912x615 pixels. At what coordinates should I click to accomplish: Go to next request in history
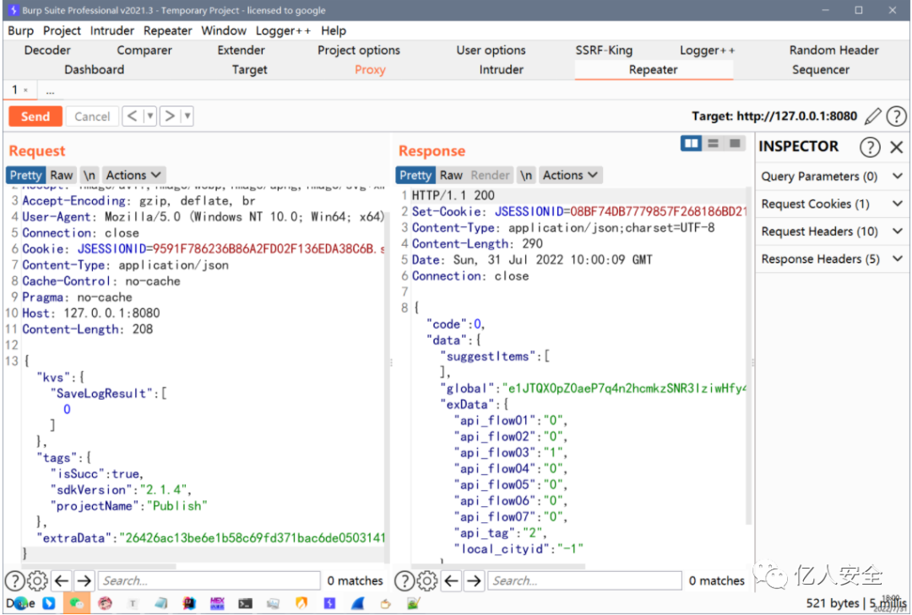pyautogui.click(x=169, y=117)
